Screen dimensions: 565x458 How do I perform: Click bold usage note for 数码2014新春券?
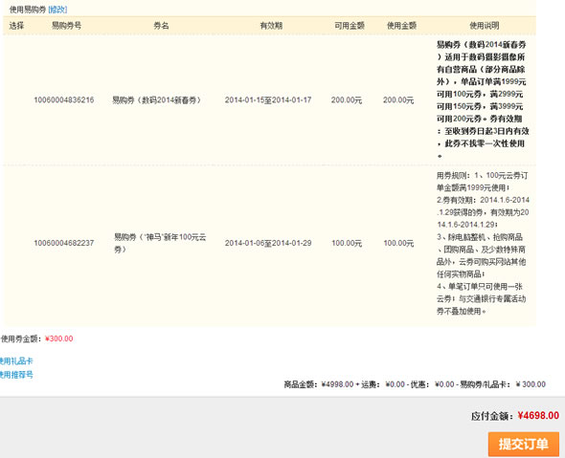click(483, 100)
